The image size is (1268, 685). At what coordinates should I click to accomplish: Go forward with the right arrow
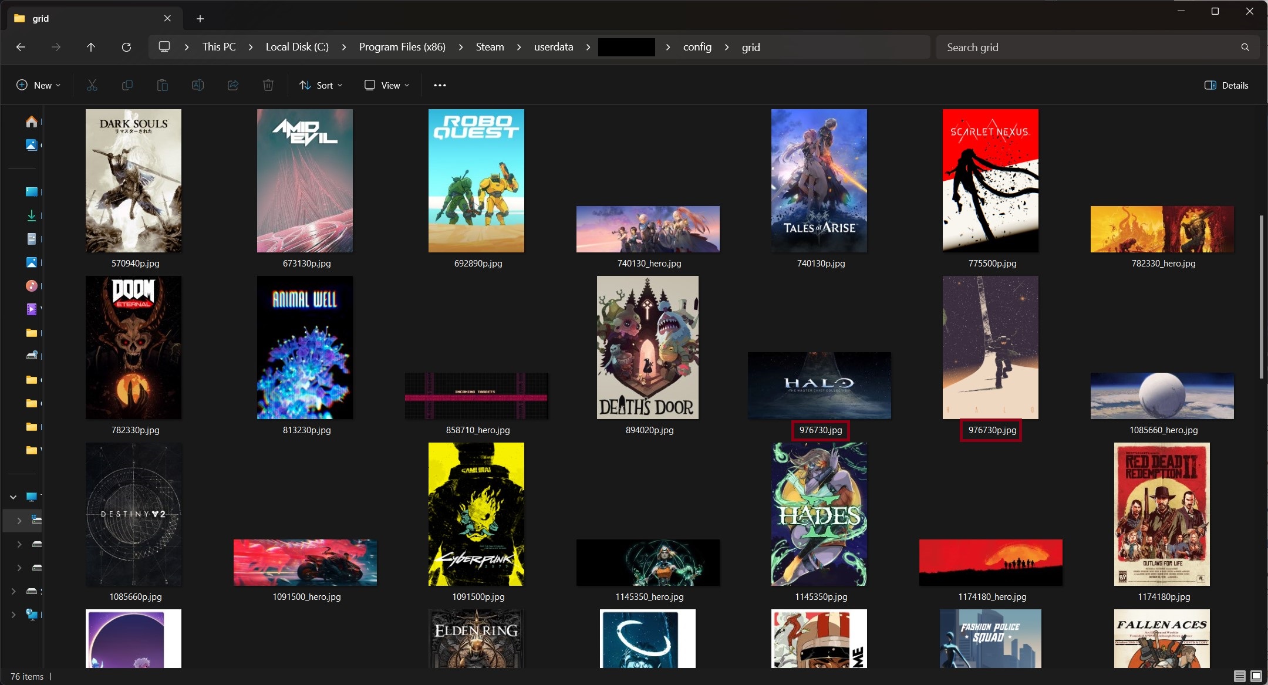(x=56, y=47)
